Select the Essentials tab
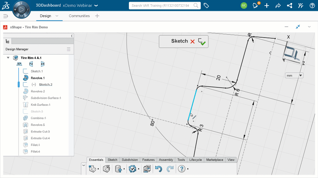This screenshot has width=318, height=178. [96, 160]
